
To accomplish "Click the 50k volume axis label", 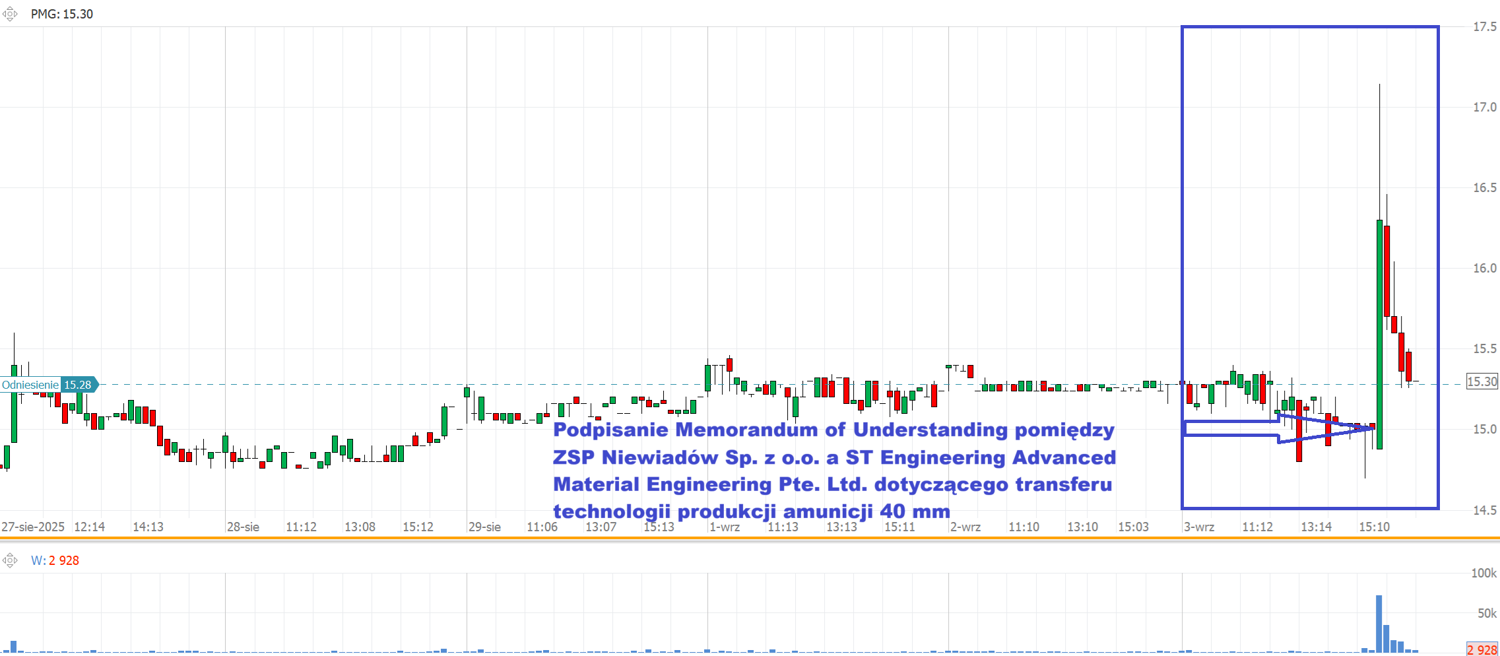I will tap(1487, 613).
